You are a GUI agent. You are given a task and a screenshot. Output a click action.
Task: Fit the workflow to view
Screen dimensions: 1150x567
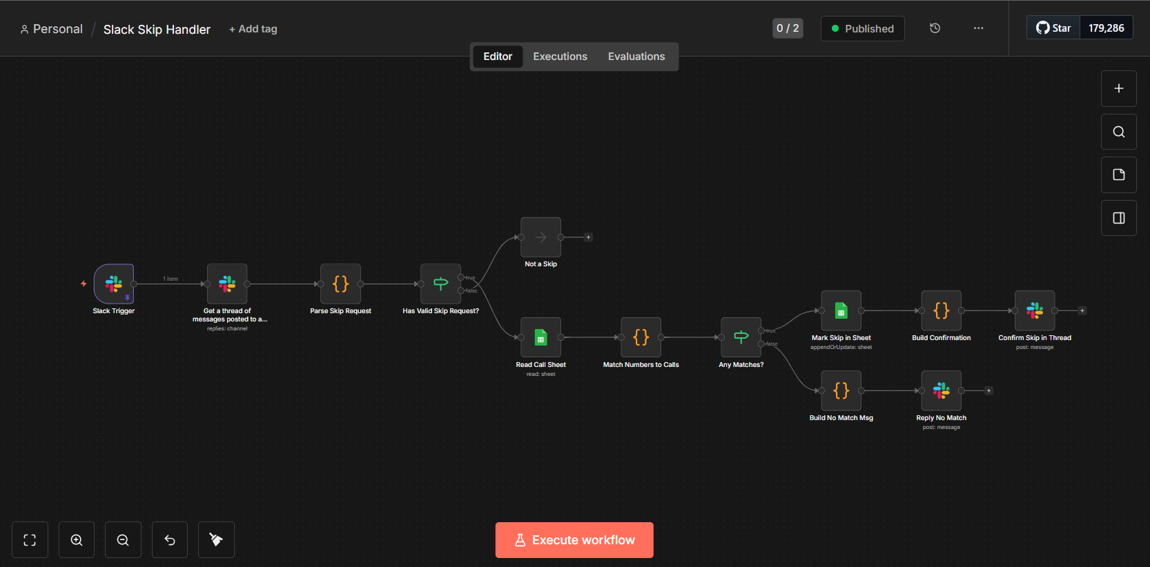pos(30,540)
